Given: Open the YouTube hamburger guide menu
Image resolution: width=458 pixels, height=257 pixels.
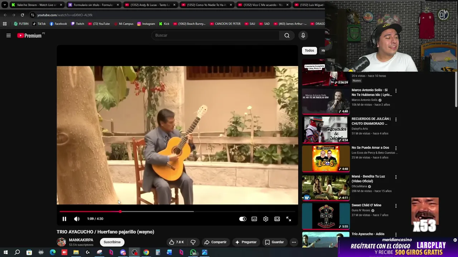Looking at the screenshot, I should point(9,35).
